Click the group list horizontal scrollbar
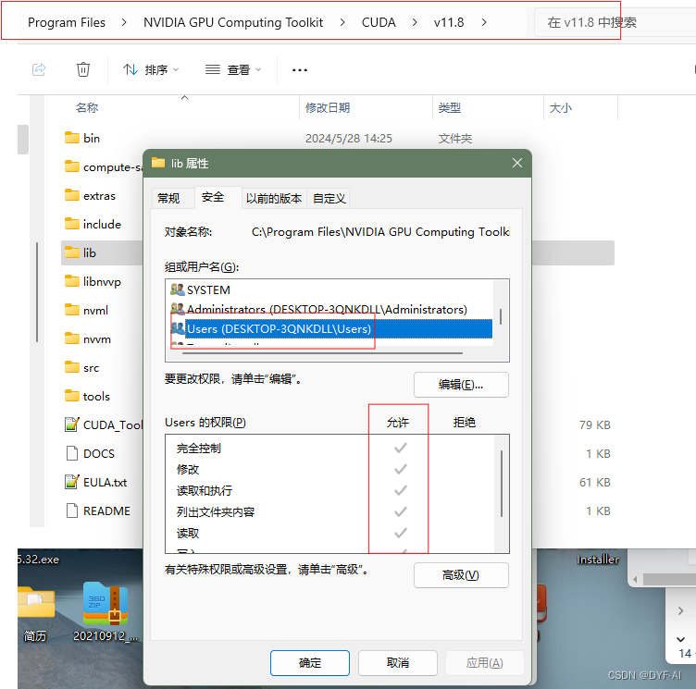The height and width of the screenshot is (689, 696). (x=323, y=353)
